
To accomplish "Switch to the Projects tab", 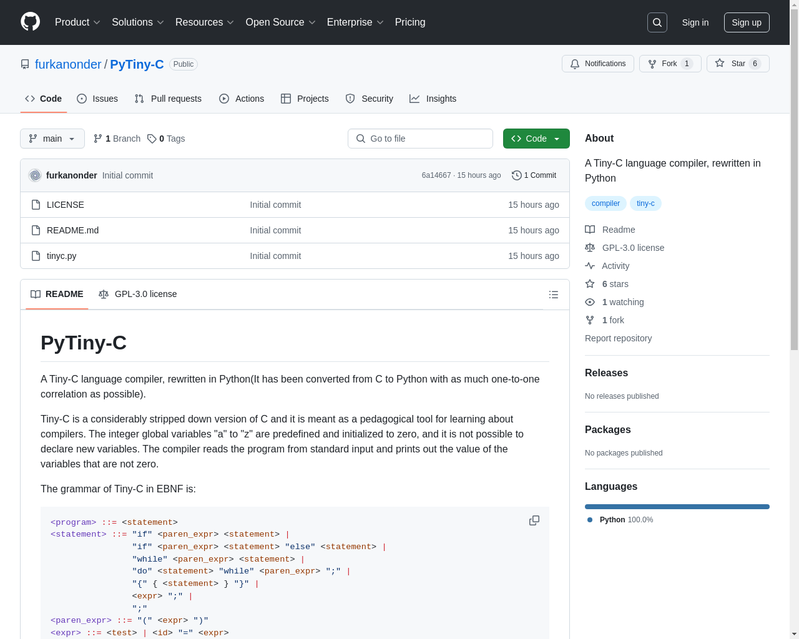I will point(305,99).
